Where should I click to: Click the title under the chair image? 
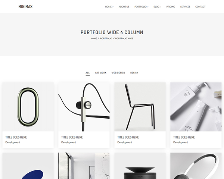[128, 137]
